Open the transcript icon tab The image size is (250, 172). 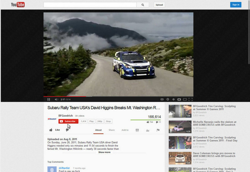[137, 130]
